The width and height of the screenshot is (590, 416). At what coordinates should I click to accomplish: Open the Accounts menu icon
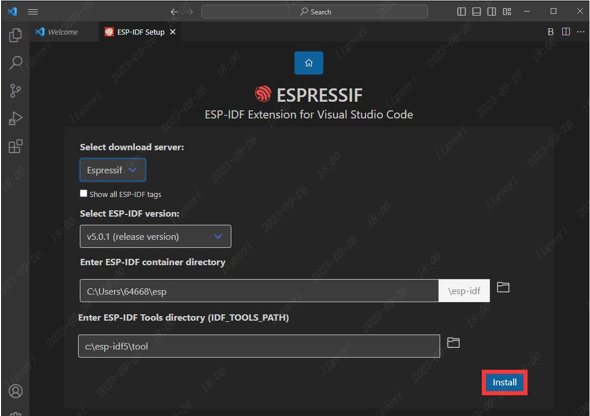[x=16, y=391]
